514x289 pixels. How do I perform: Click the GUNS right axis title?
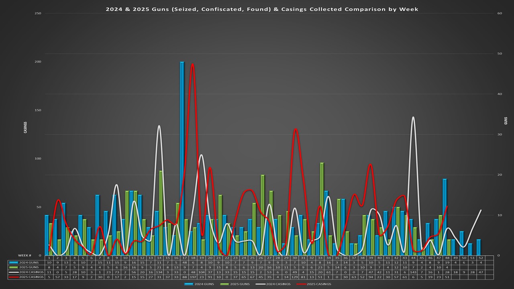[506, 120]
